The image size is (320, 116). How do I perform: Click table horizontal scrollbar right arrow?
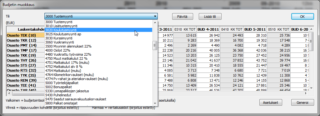point(306,93)
